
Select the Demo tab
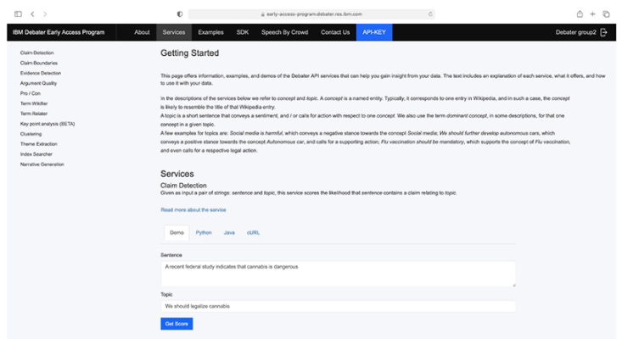point(177,233)
